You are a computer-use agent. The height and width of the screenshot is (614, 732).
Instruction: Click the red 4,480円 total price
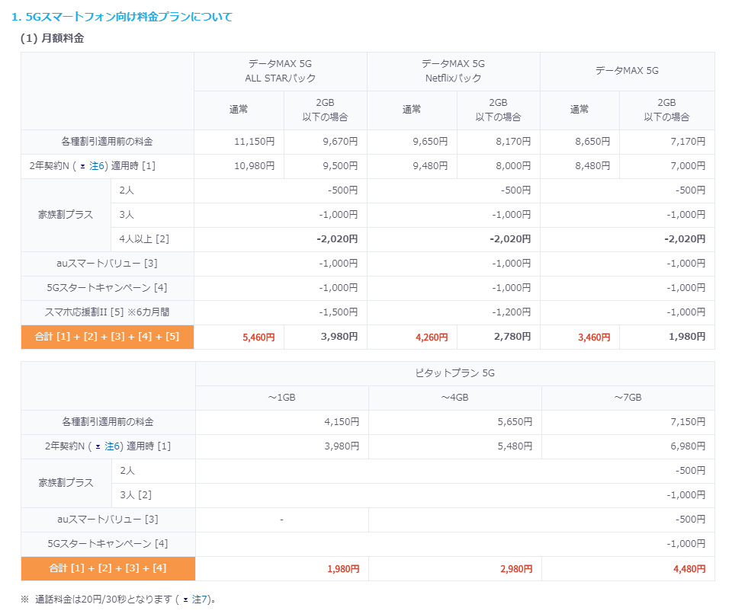(689, 568)
